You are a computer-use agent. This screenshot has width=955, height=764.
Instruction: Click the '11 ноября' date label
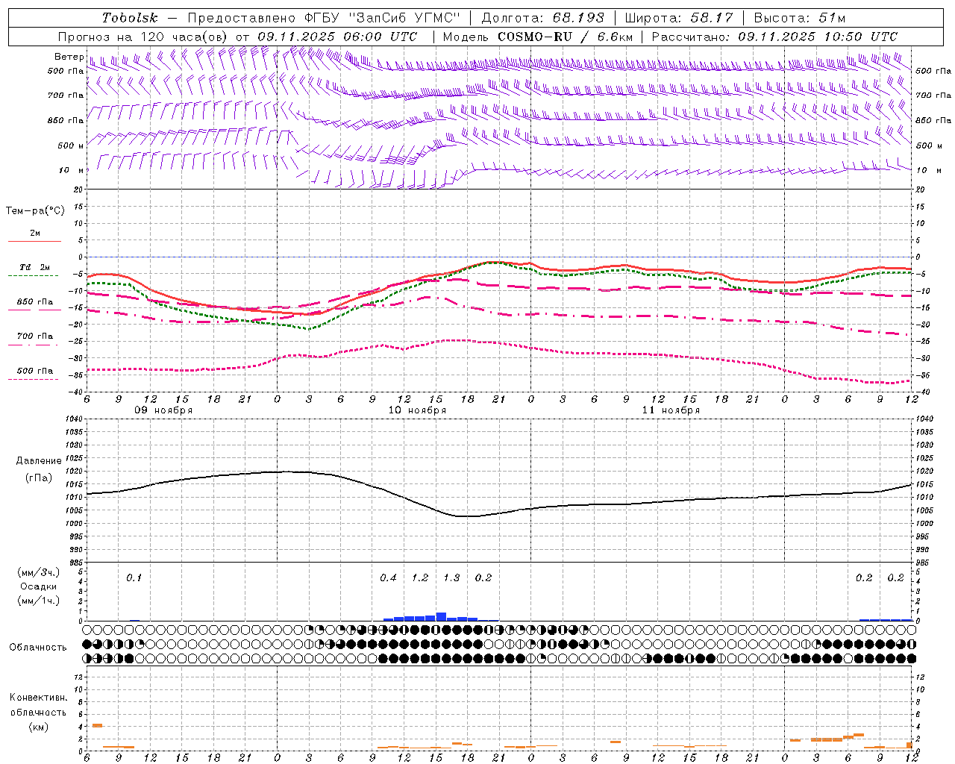click(671, 410)
